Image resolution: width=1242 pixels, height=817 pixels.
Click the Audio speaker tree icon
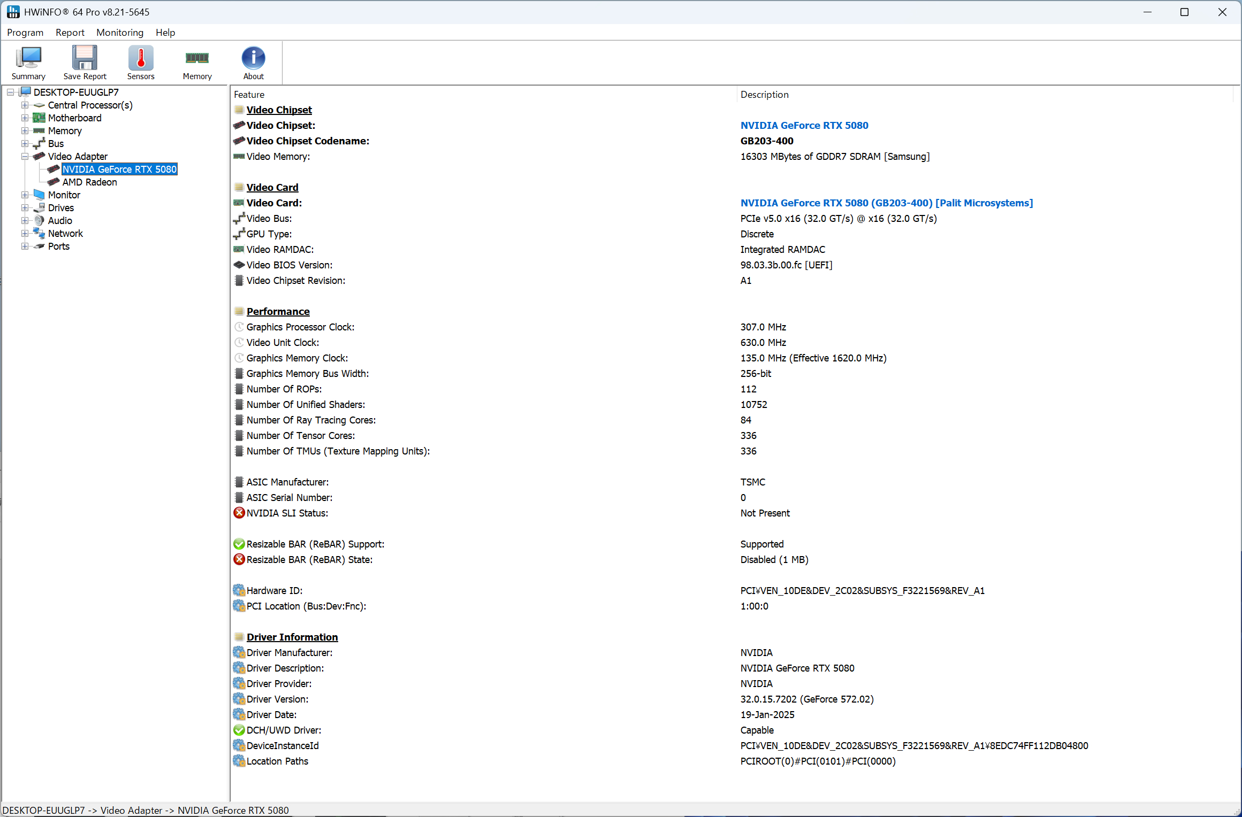pos(39,221)
